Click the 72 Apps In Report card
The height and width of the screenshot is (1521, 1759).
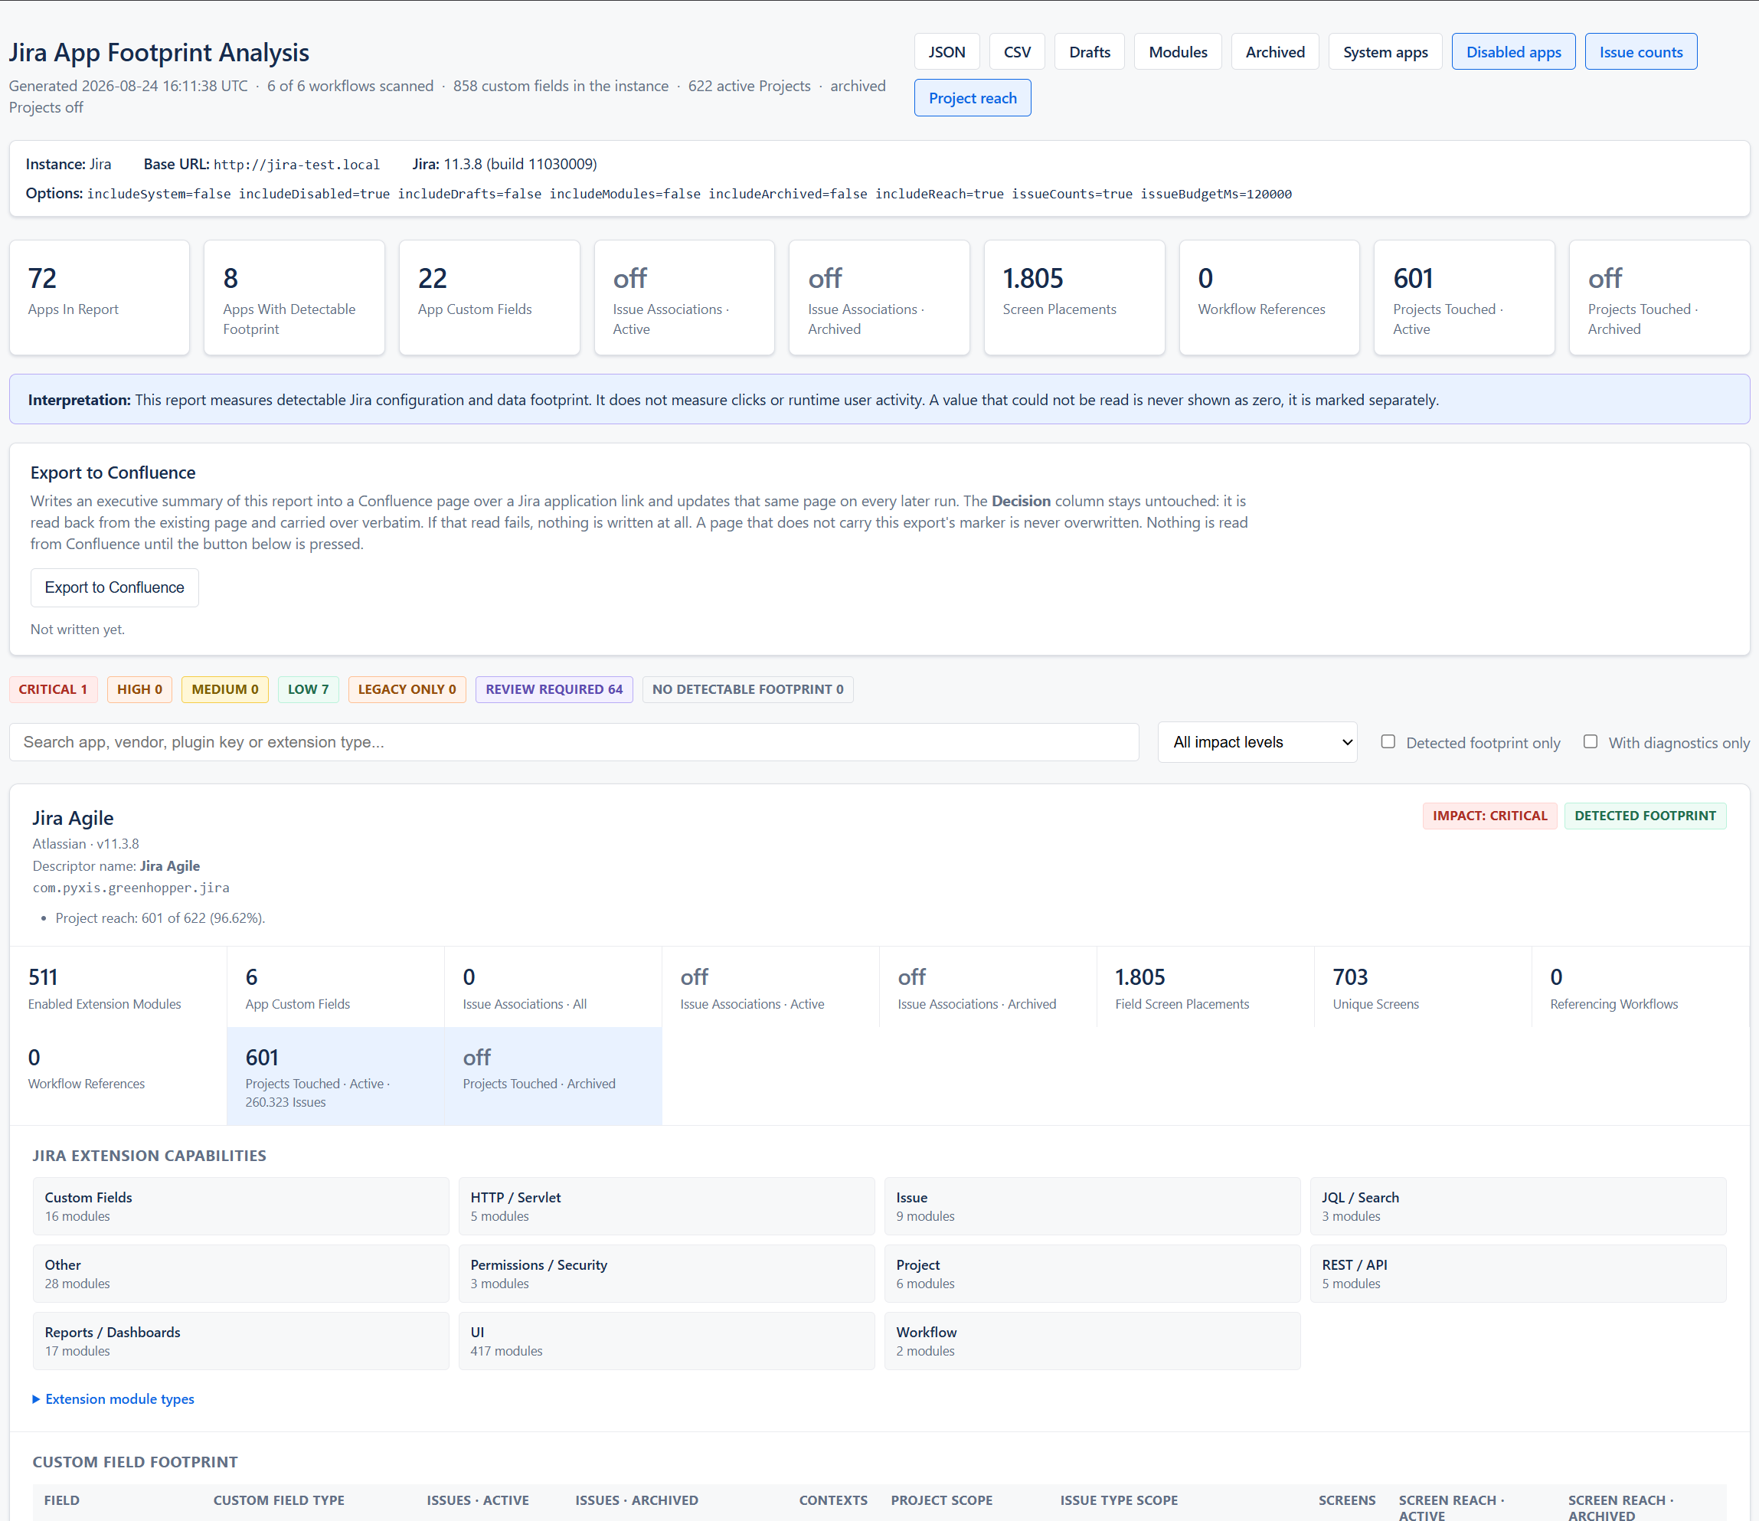pos(100,297)
